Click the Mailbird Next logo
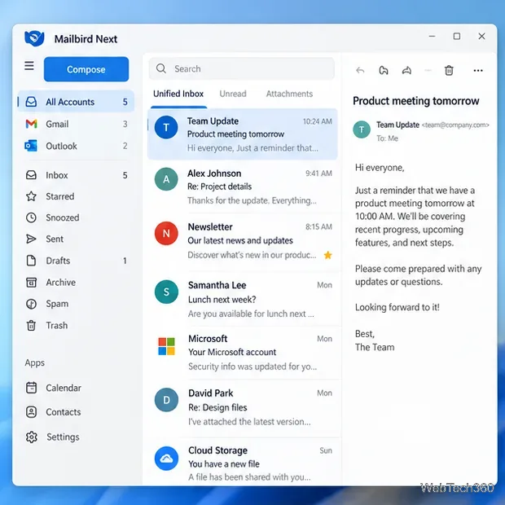Screen dimensions: 505x505 (34, 38)
